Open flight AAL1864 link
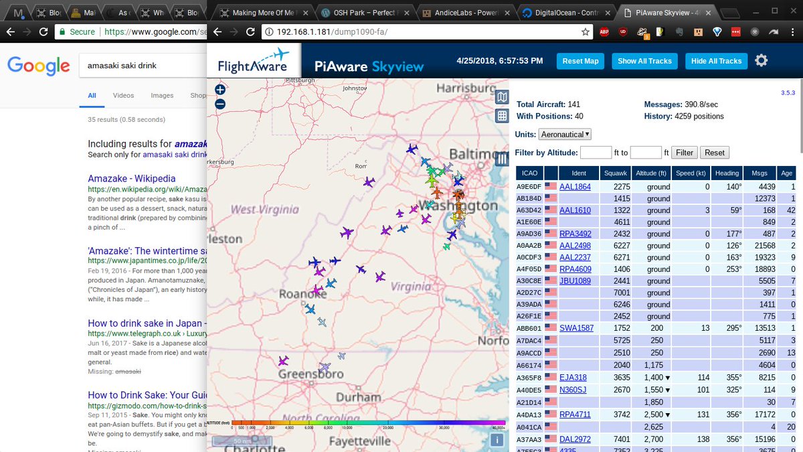The height and width of the screenshot is (452, 803). (575, 187)
